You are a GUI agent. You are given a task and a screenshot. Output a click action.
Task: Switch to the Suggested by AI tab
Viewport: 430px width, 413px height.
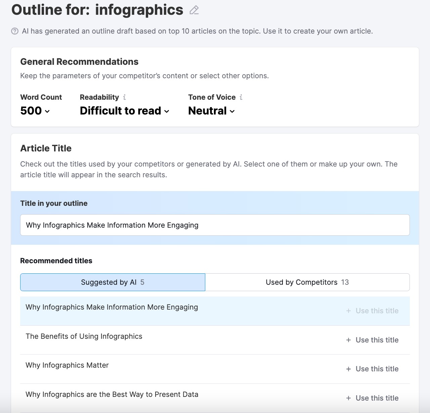[x=113, y=282]
